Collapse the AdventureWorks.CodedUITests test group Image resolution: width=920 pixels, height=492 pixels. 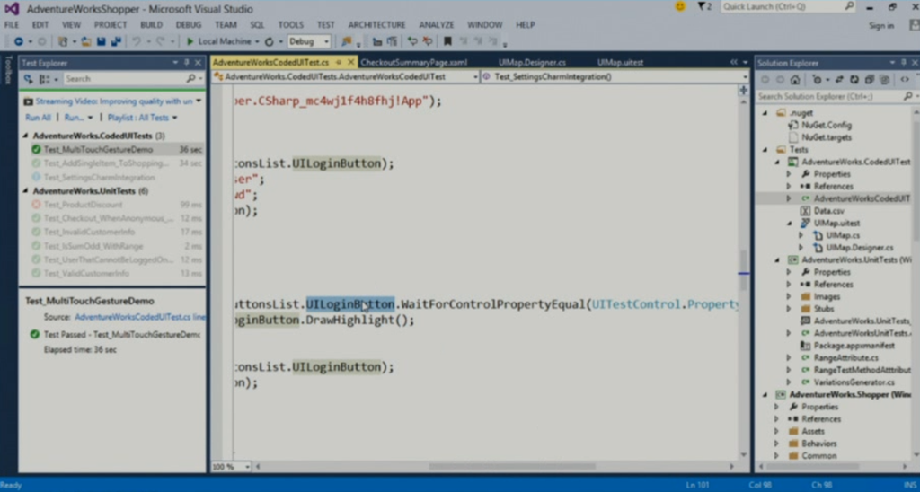tap(25, 136)
